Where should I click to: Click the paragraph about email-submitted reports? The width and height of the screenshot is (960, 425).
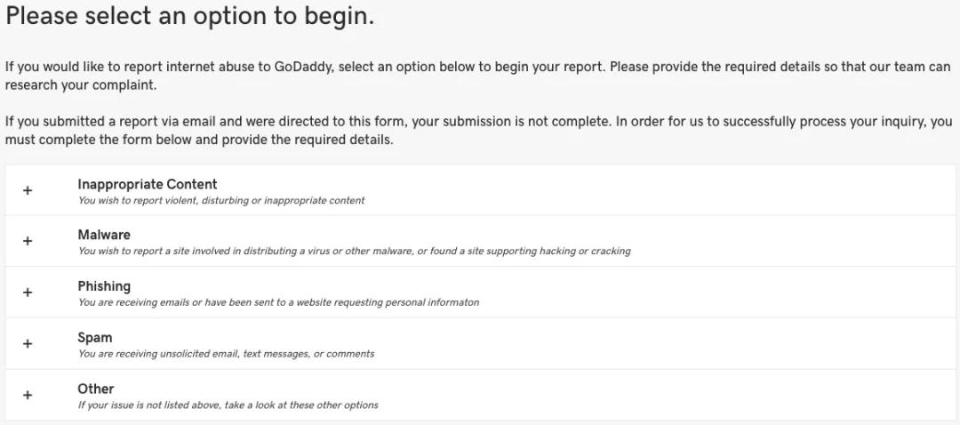pos(477,131)
